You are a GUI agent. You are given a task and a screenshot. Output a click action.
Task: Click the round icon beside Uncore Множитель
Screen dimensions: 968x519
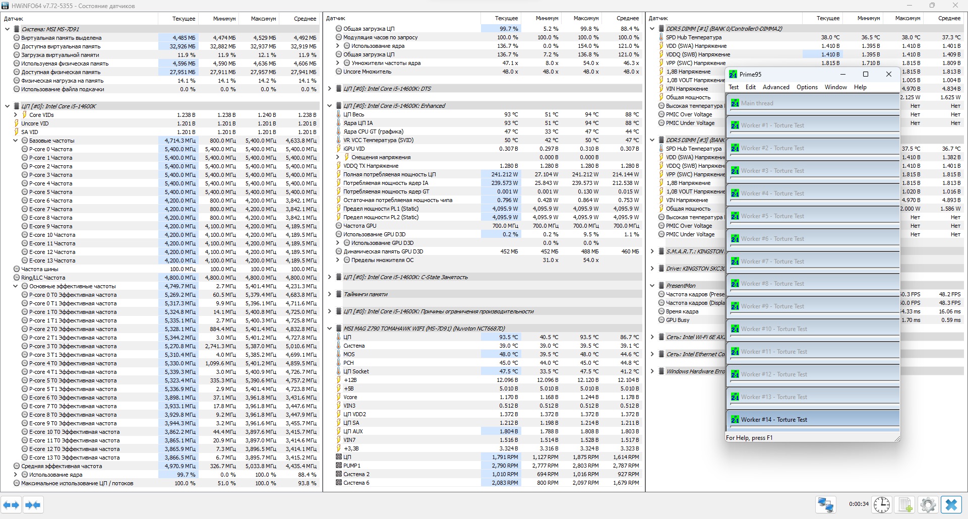(339, 72)
